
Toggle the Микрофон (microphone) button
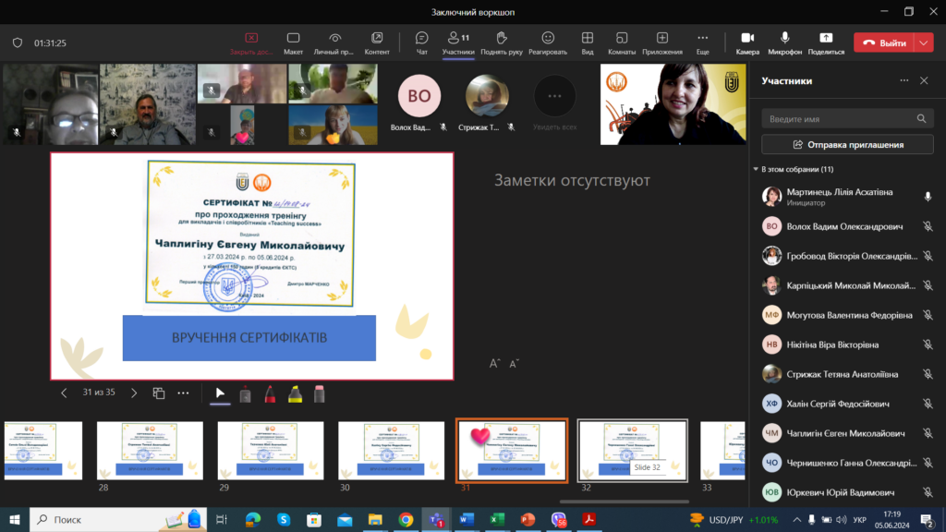tap(785, 42)
